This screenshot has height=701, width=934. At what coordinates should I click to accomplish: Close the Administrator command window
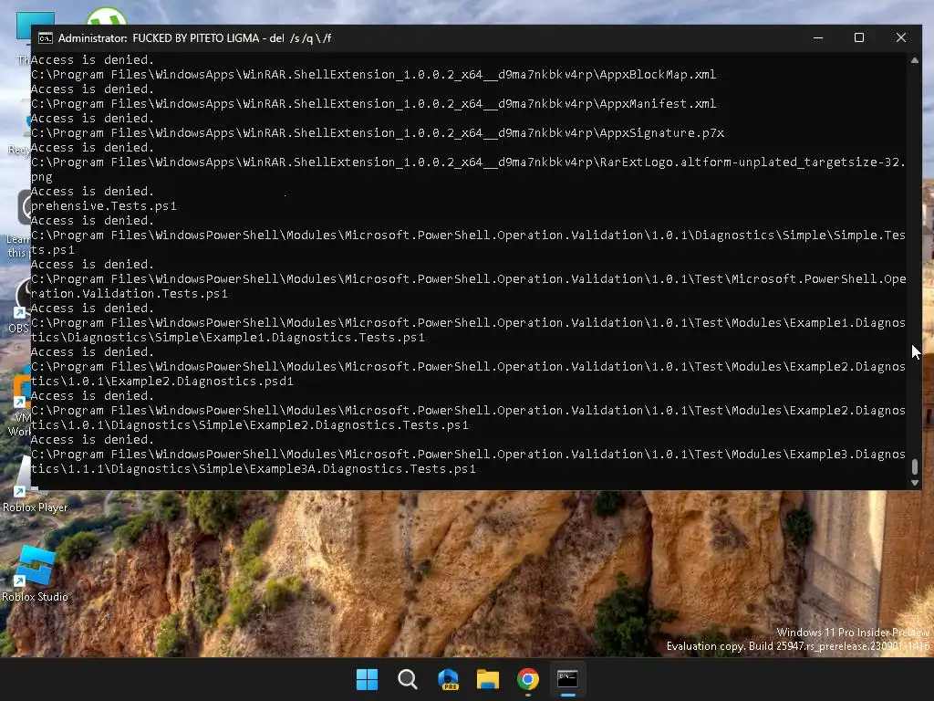900,37
